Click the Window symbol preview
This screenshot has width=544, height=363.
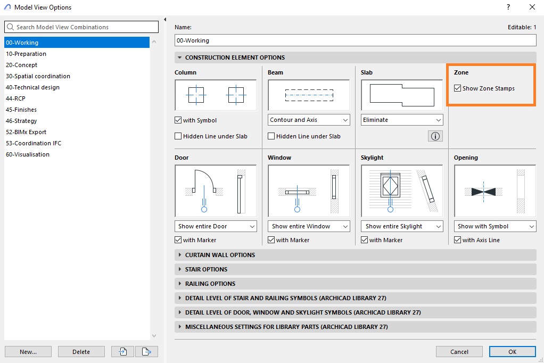pos(309,191)
